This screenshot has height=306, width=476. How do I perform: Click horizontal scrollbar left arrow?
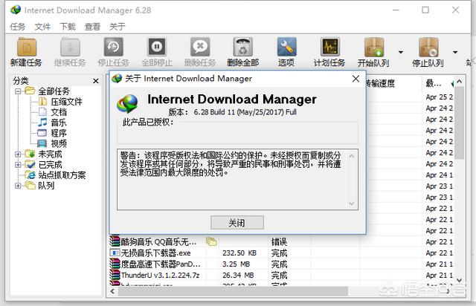(x=112, y=291)
